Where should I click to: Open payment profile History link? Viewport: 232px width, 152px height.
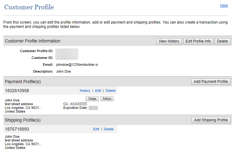click(x=85, y=91)
